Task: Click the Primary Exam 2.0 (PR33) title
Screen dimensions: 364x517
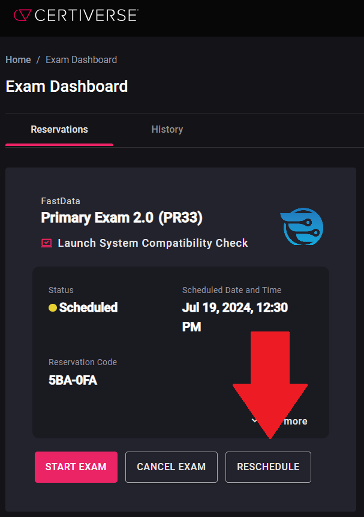Action: pyautogui.click(x=122, y=217)
